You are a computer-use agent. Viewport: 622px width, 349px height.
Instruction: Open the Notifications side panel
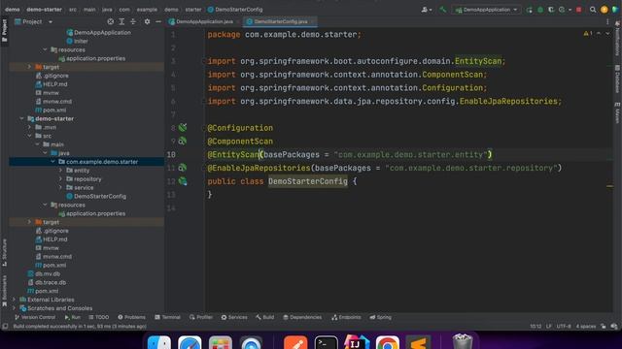[x=617, y=39]
